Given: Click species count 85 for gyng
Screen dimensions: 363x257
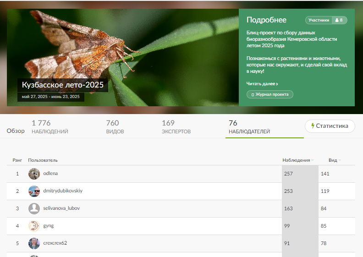Looking at the screenshot, I should click(x=324, y=226).
